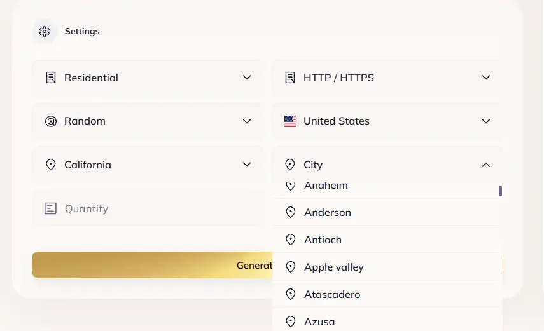Click the HTTP / HTTPS protocol icon
The height and width of the screenshot is (331, 544).
pyautogui.click(x=290, y=78)
